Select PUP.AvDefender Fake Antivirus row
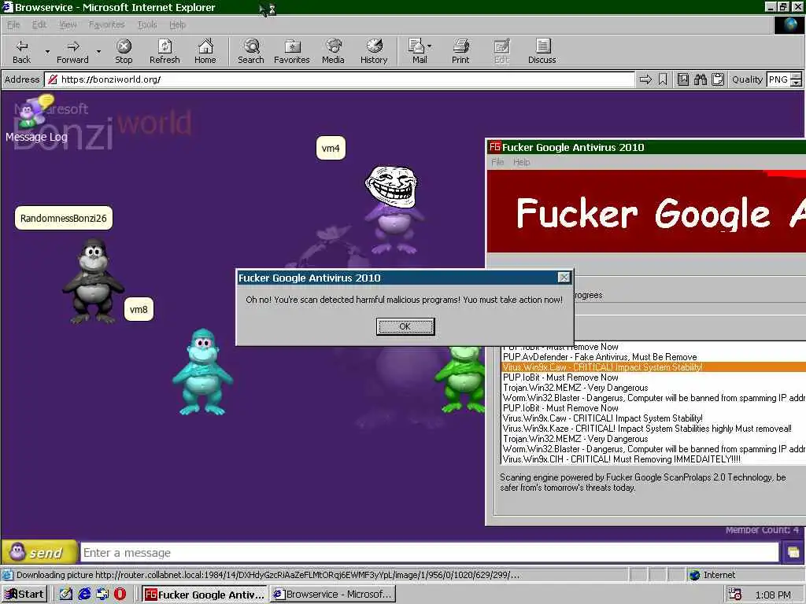 653,357
